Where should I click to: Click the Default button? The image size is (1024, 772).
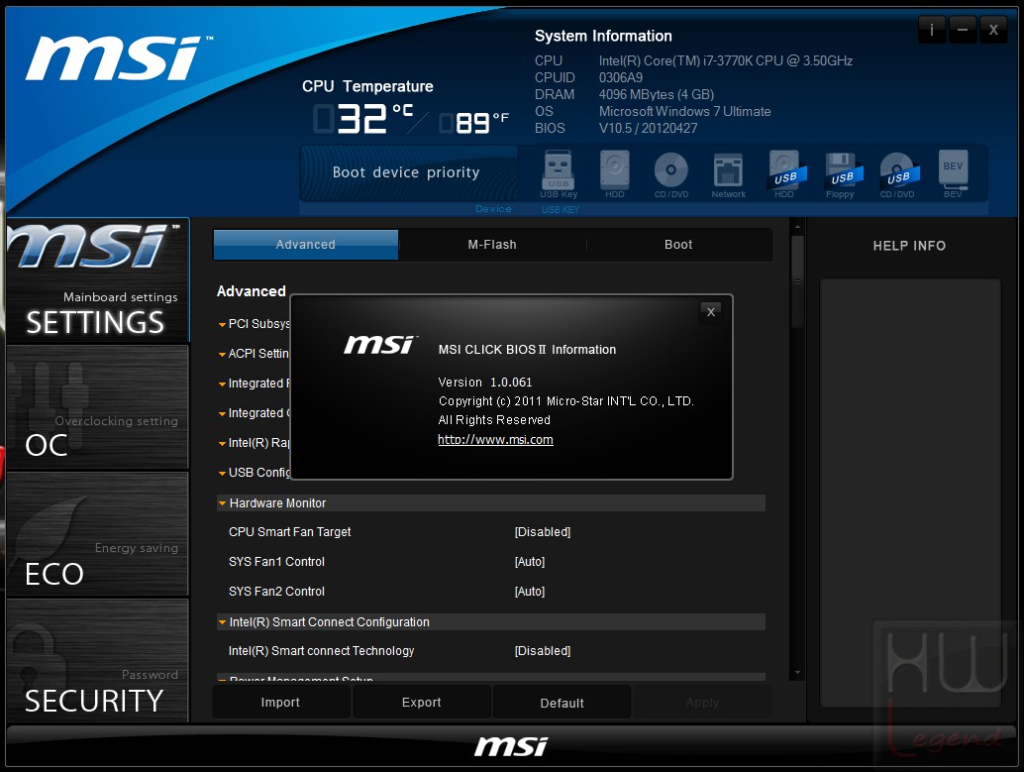[x=563, y=703]
